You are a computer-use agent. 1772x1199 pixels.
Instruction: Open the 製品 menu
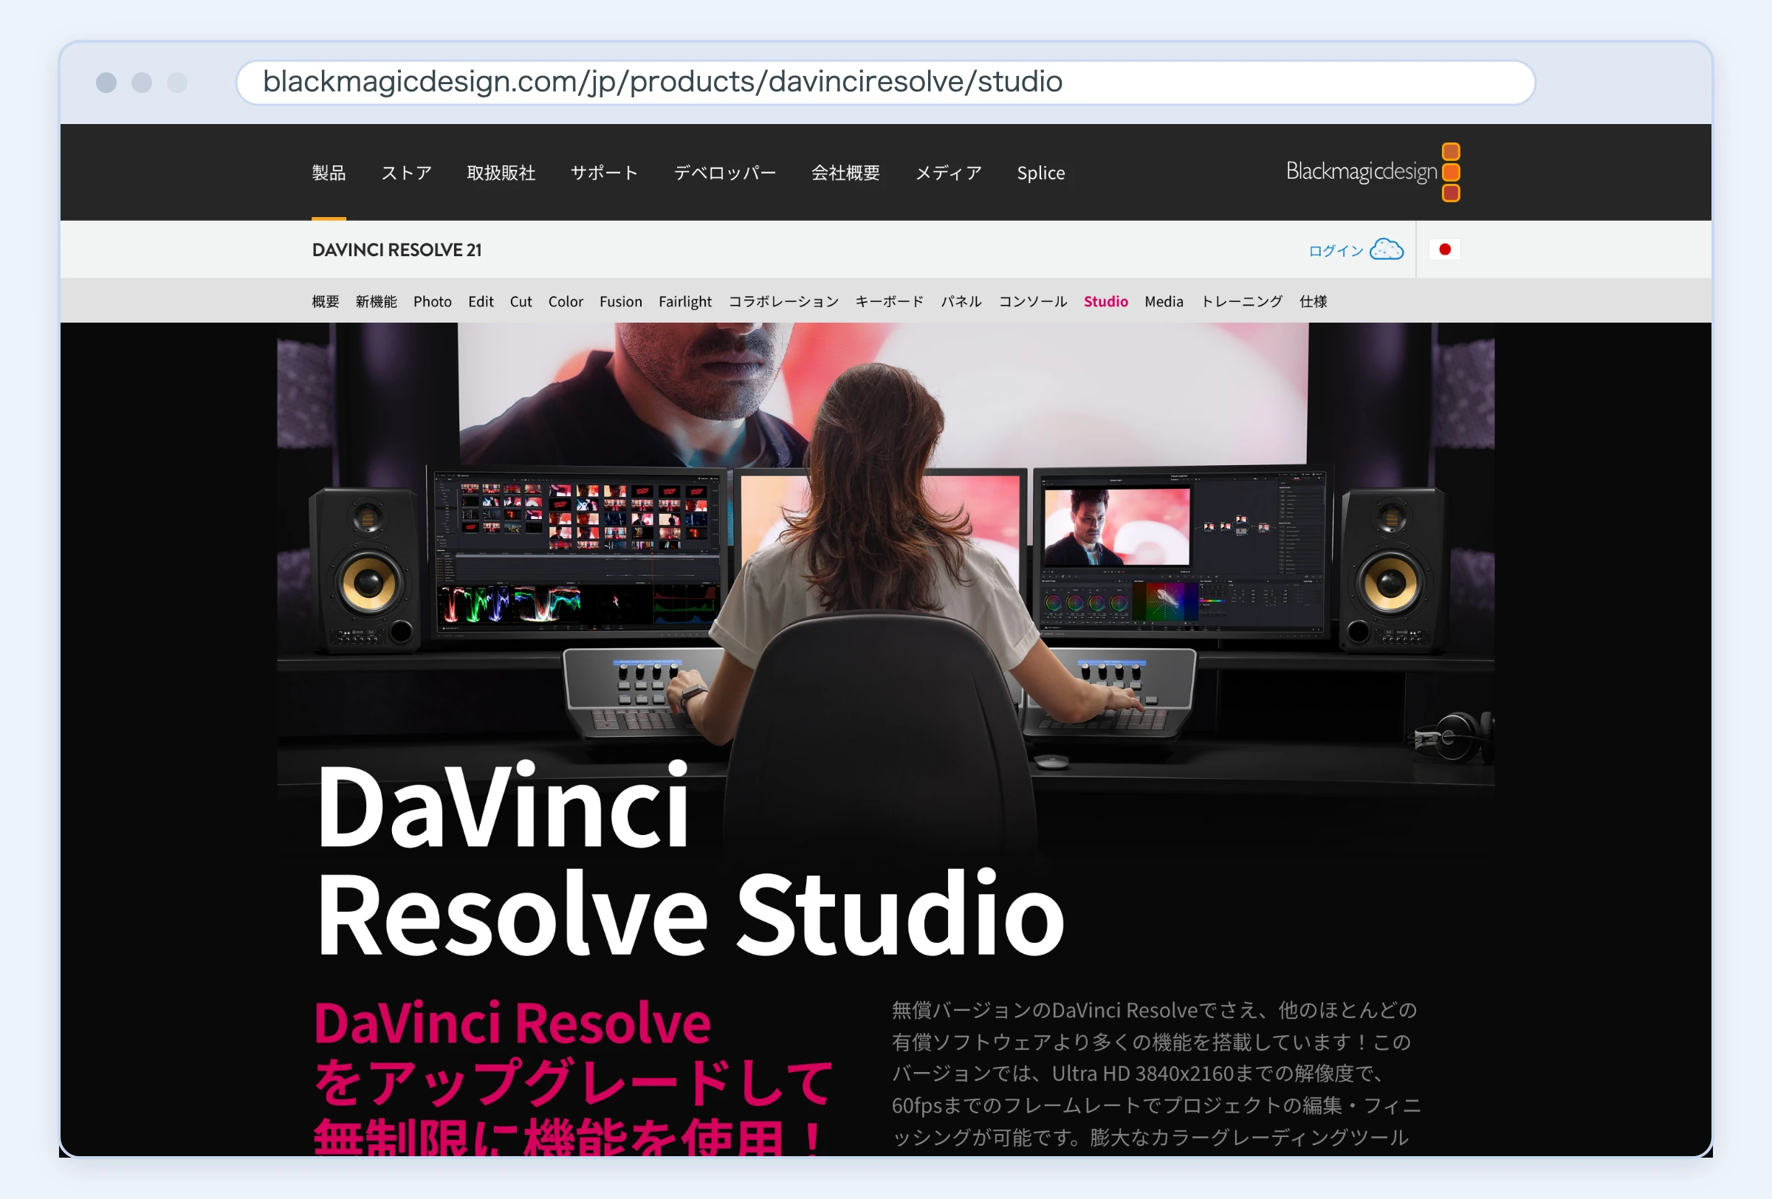point(329,173)
